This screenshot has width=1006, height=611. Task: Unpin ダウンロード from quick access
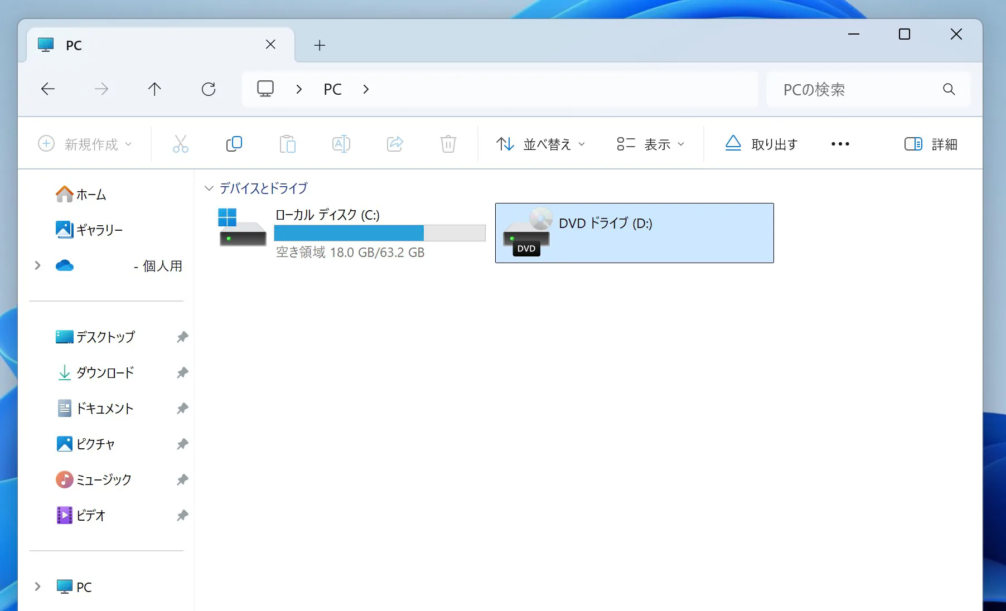coord(182,372)
